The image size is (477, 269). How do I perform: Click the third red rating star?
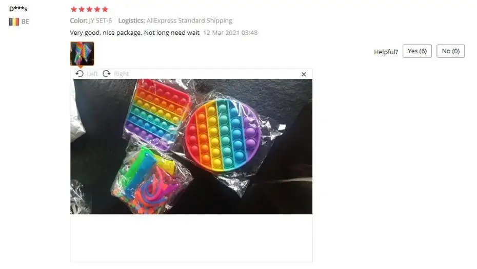[x=89, y=9]
